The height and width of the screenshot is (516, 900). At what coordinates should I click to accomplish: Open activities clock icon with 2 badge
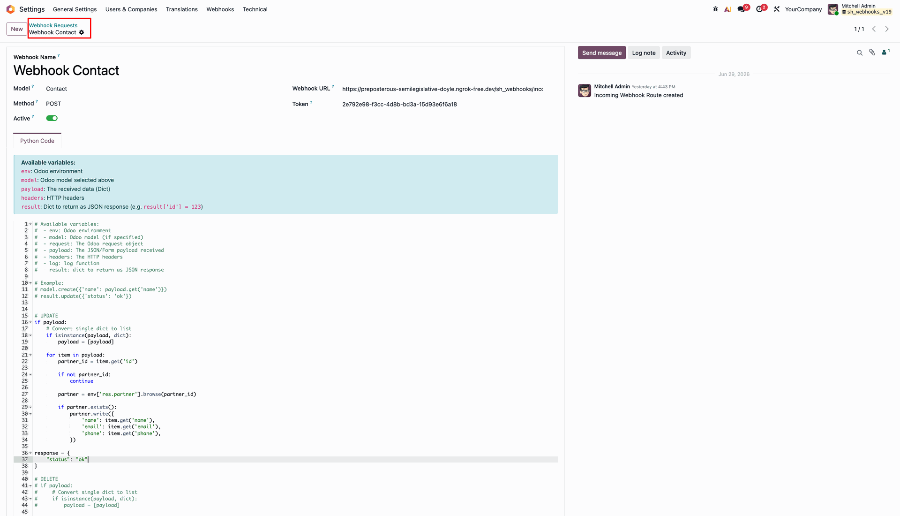761,9
